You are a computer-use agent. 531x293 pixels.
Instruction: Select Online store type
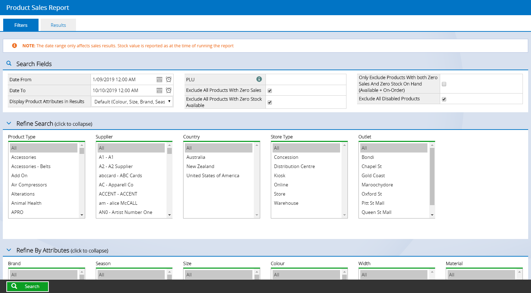tap(306, 185)
